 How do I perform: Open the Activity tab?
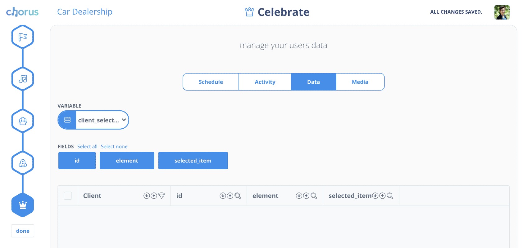pos(265,82)
